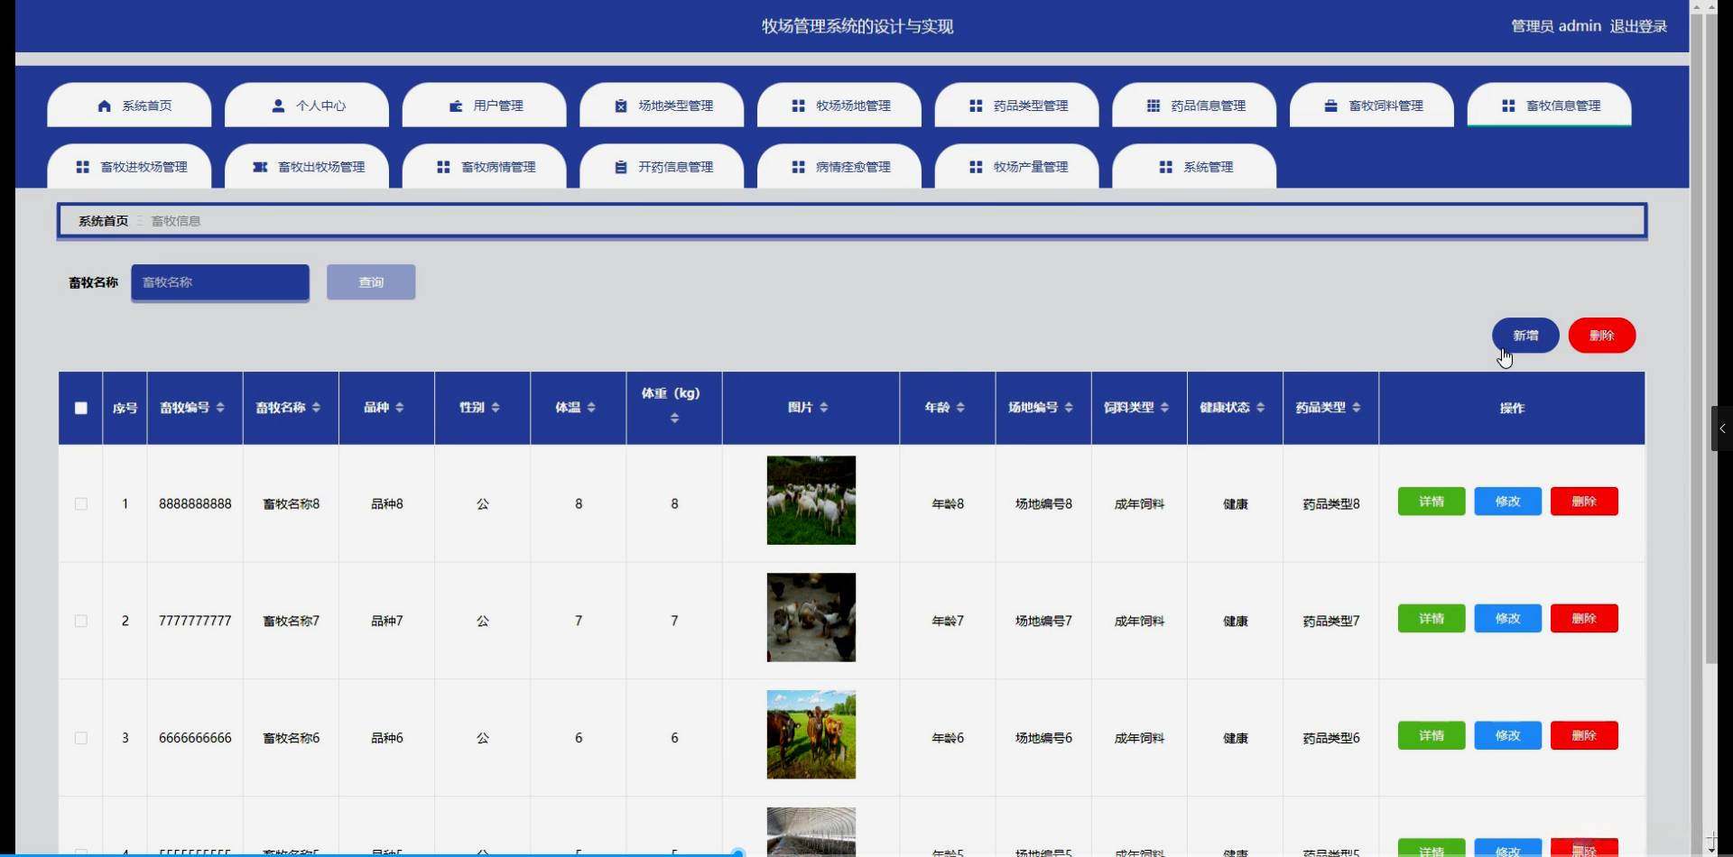Click the 管理员 admin text in header

click(x=1556, y=26)
